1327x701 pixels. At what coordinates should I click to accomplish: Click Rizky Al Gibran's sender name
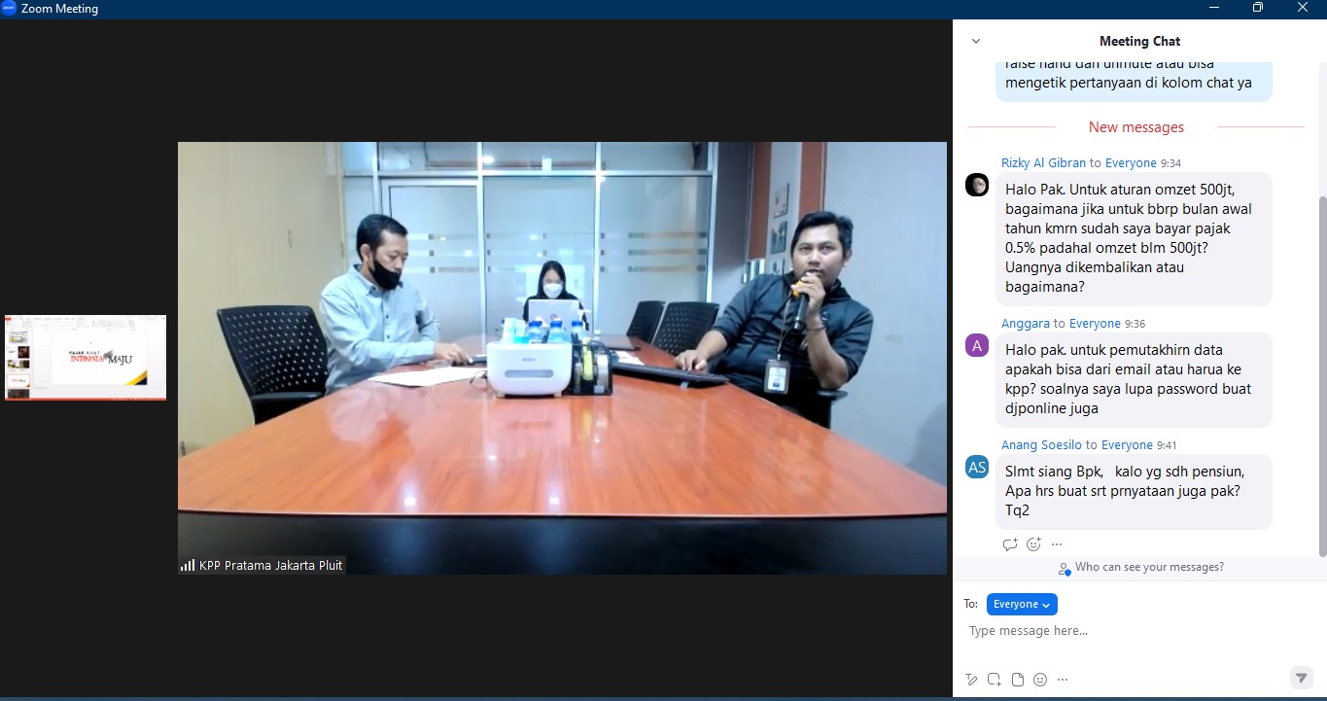(x=1043, y=163)
